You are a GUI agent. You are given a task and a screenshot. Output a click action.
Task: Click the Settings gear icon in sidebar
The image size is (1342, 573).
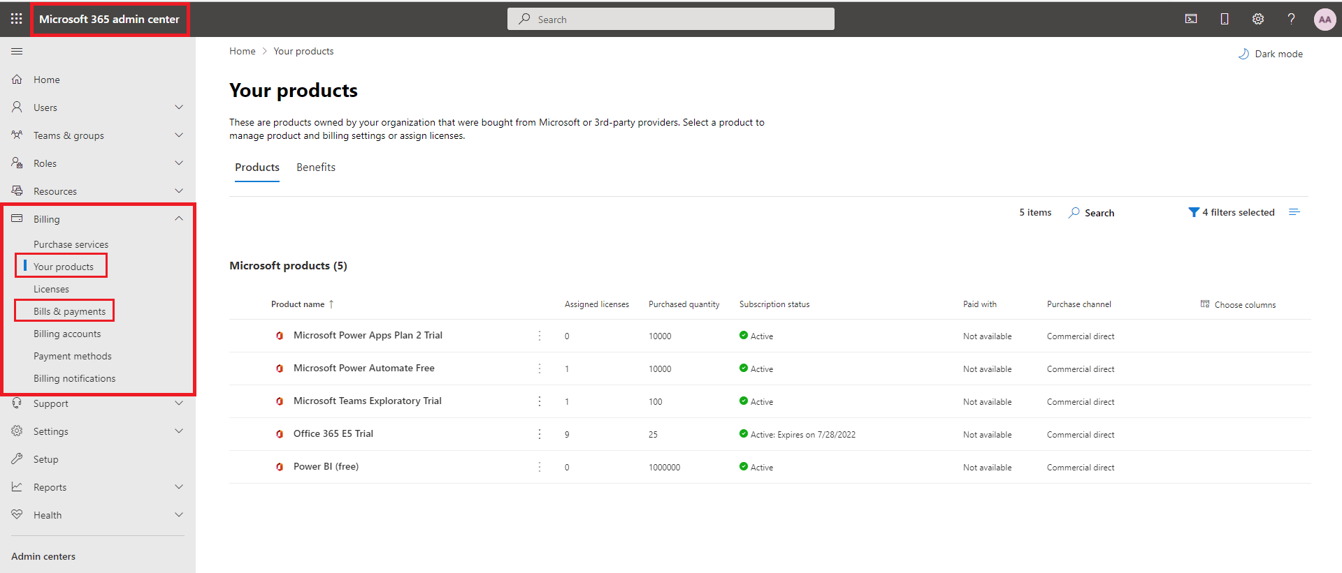[x=17, y=431]
